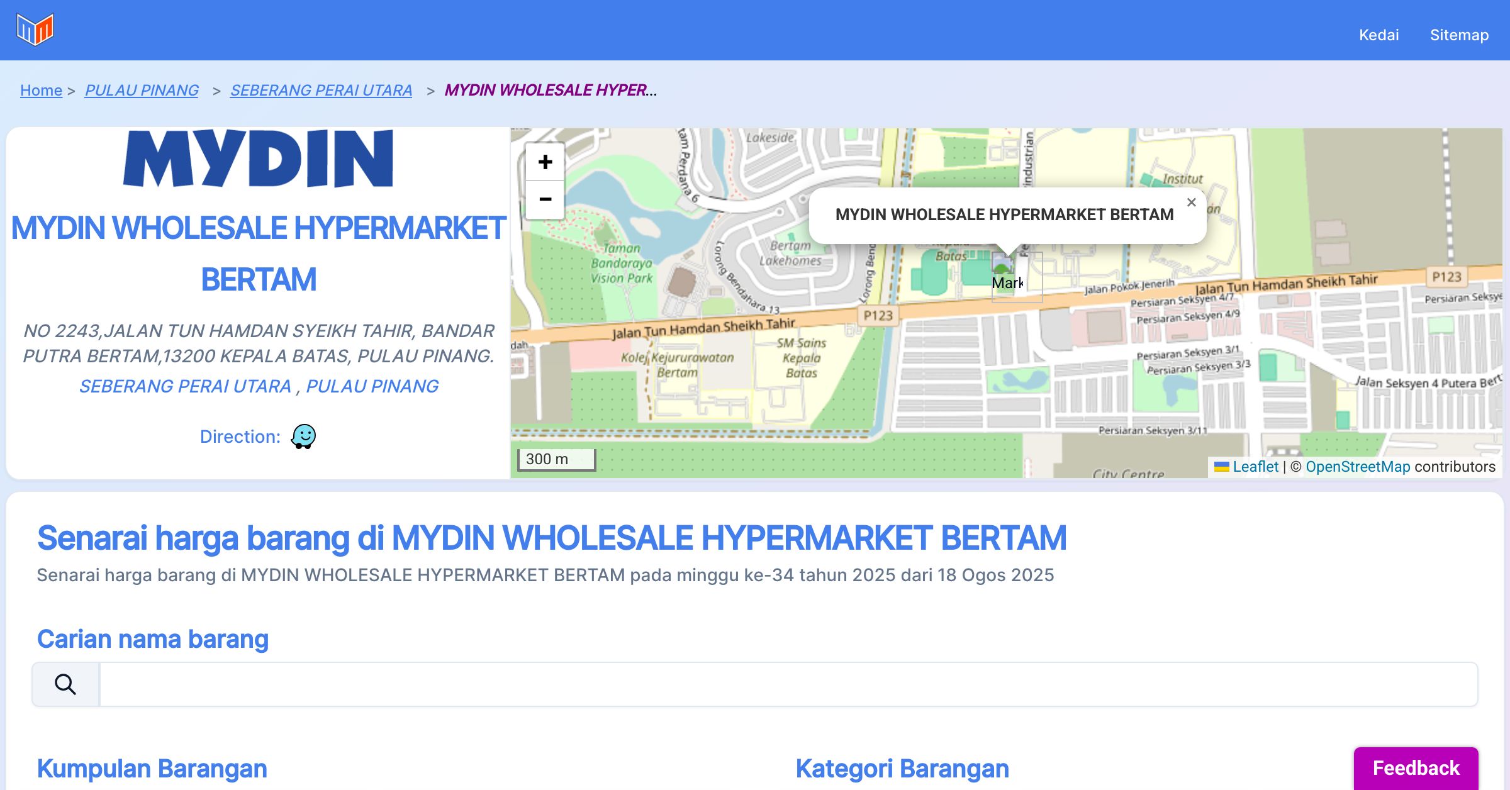Screen dimensions: 1510x790
Task: Go to Home breadcrumb
Action: coord(41,91)
